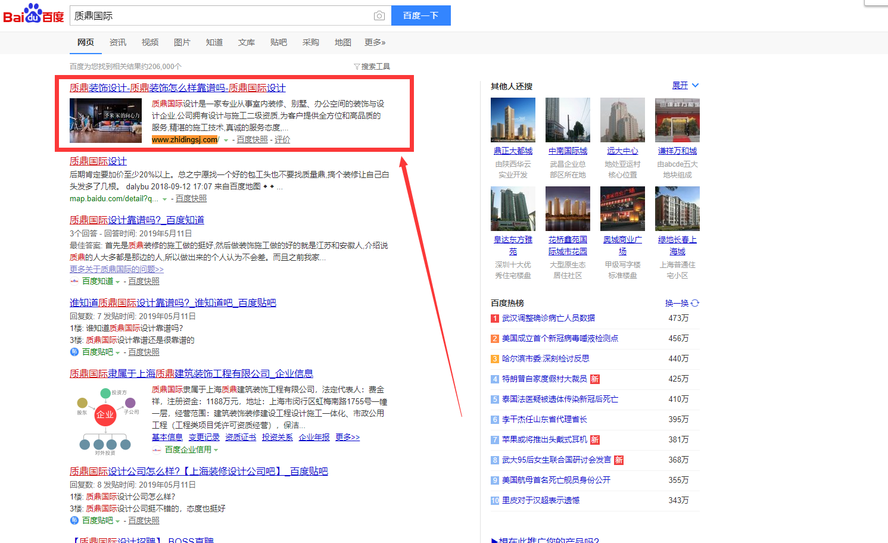This screenshot has height=543, width=888.
Task: Expand dropdown arrow beside map.baidu.com URL
Action: point(164,199)
